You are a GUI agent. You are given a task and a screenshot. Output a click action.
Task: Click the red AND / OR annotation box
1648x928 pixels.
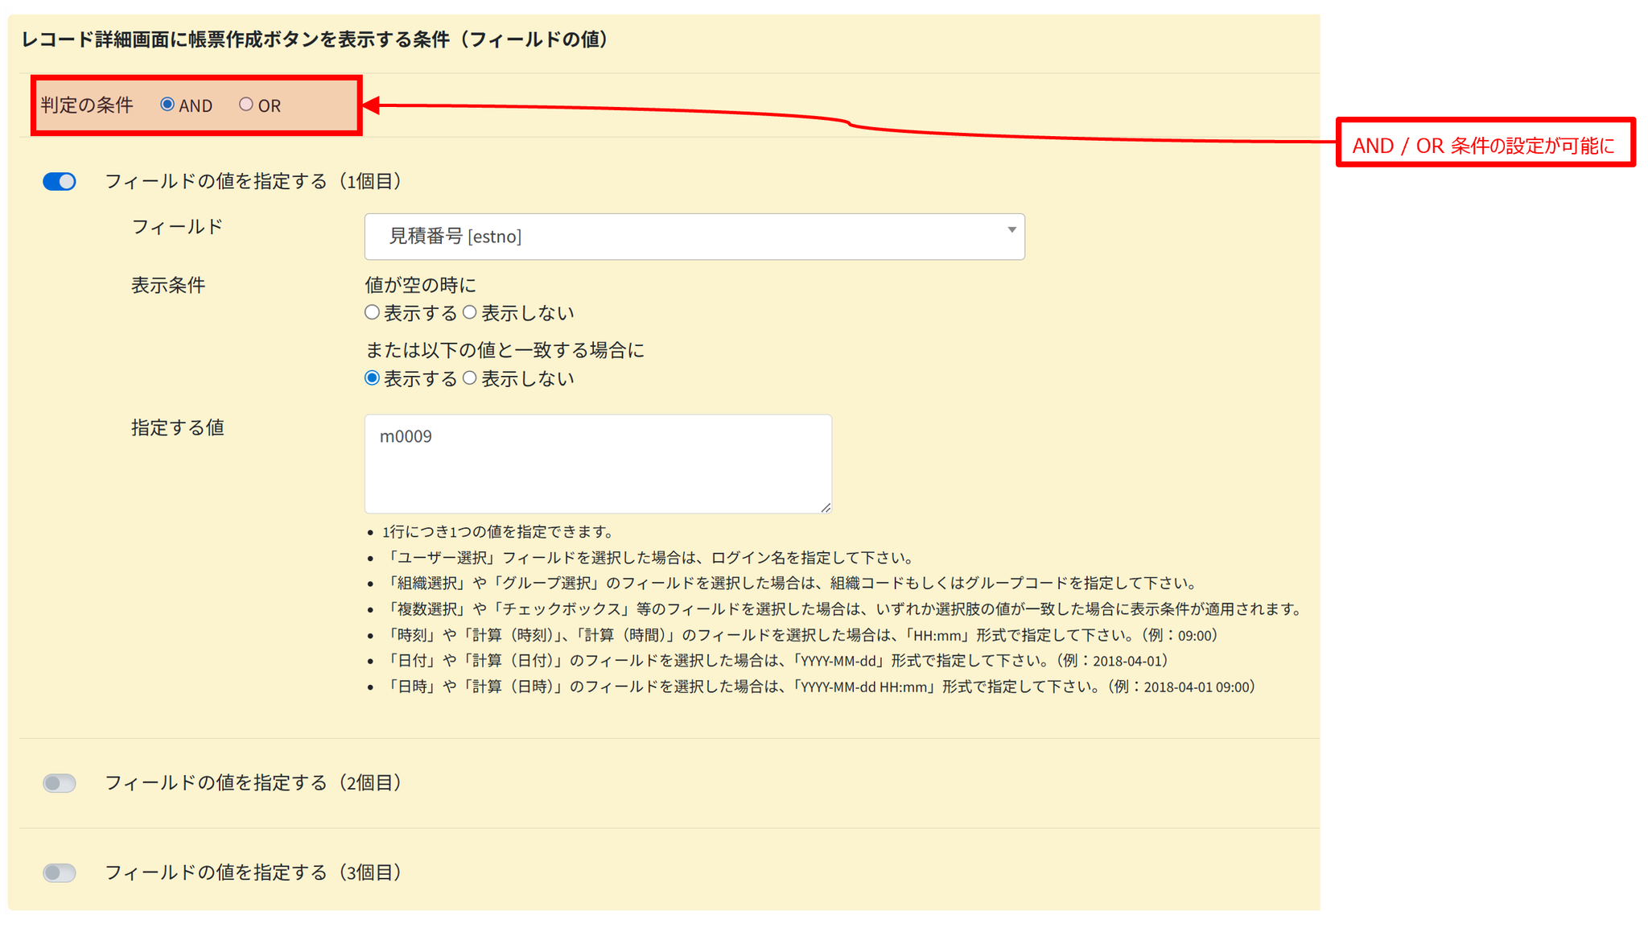click(x=1485, y=145)
